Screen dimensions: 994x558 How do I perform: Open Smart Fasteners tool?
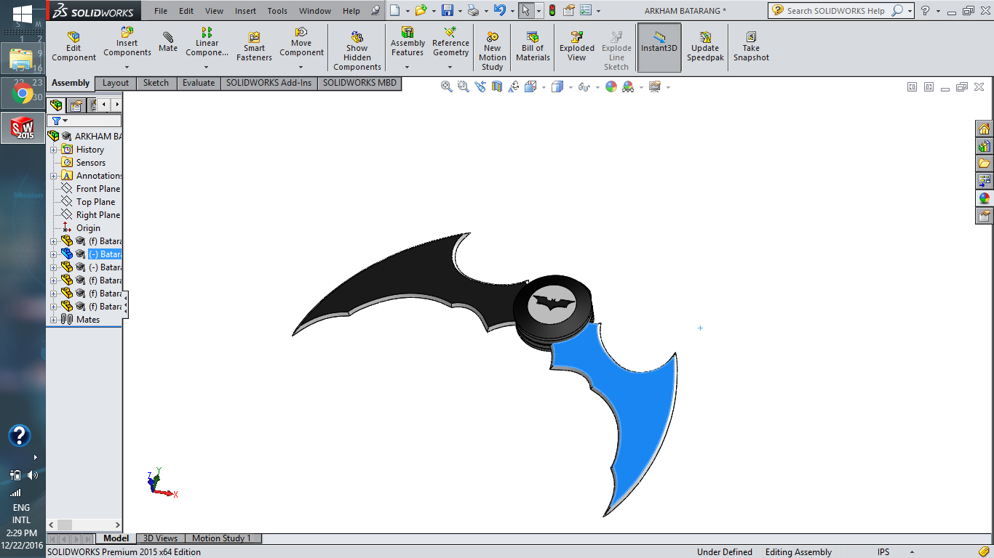254,47
